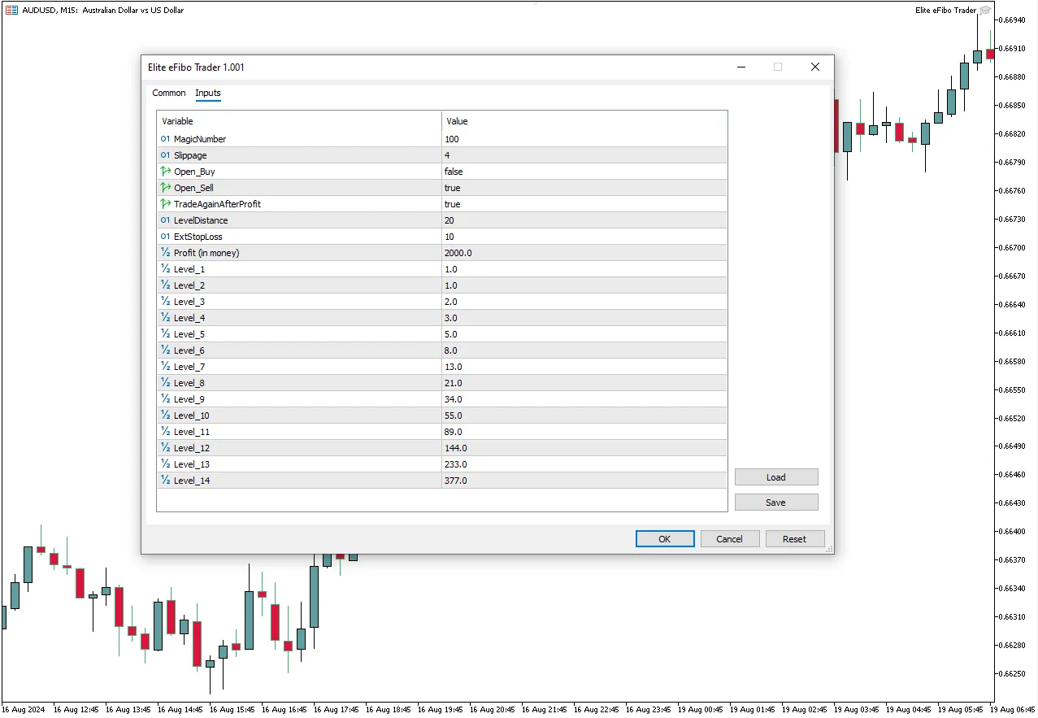Click the double icon beside Level_9
This screenshot has width=1038, height=718.
166,399
